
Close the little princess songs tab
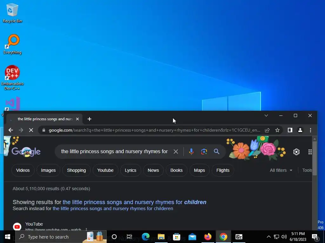77,119
